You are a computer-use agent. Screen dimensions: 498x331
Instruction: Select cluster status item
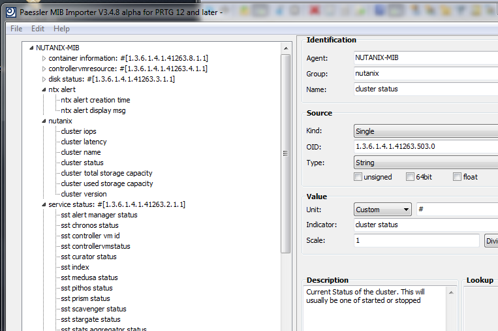[x=82, y=163]
